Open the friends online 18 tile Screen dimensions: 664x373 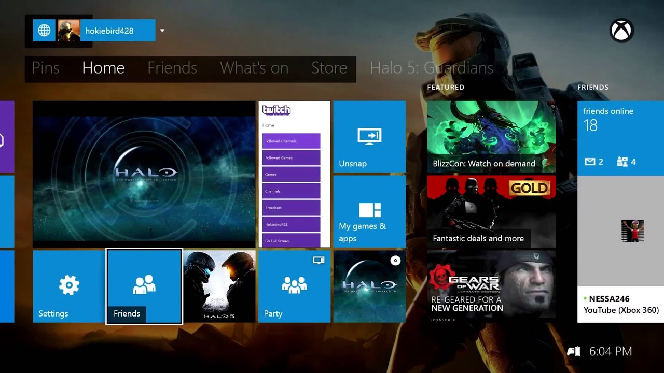click(x=620, y=137)
